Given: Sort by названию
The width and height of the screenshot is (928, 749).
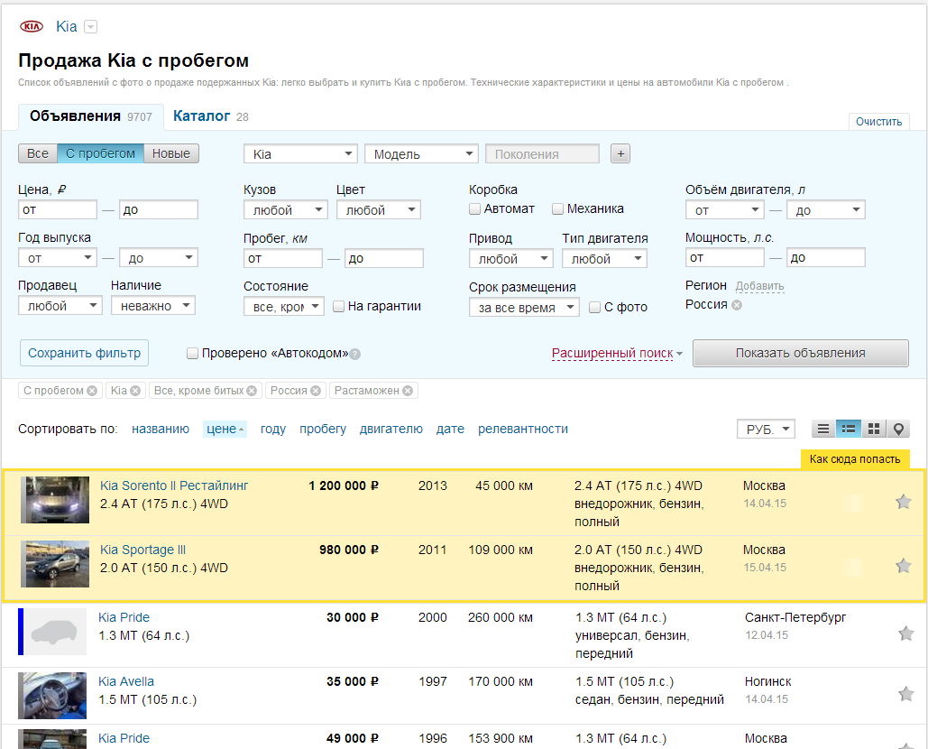Looking at the screenshot, I should [x=161, y=429].
